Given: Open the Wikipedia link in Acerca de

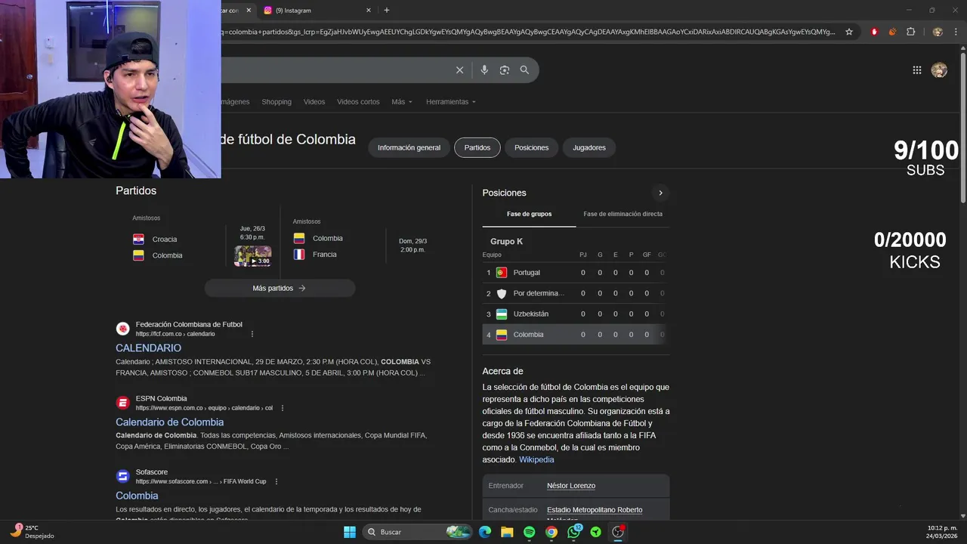Looking at the screenshot, I should click(x=536, y=459).
